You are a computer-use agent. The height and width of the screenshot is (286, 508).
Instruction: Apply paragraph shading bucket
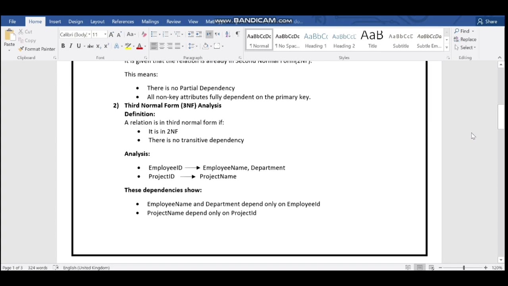pos(205,46)
